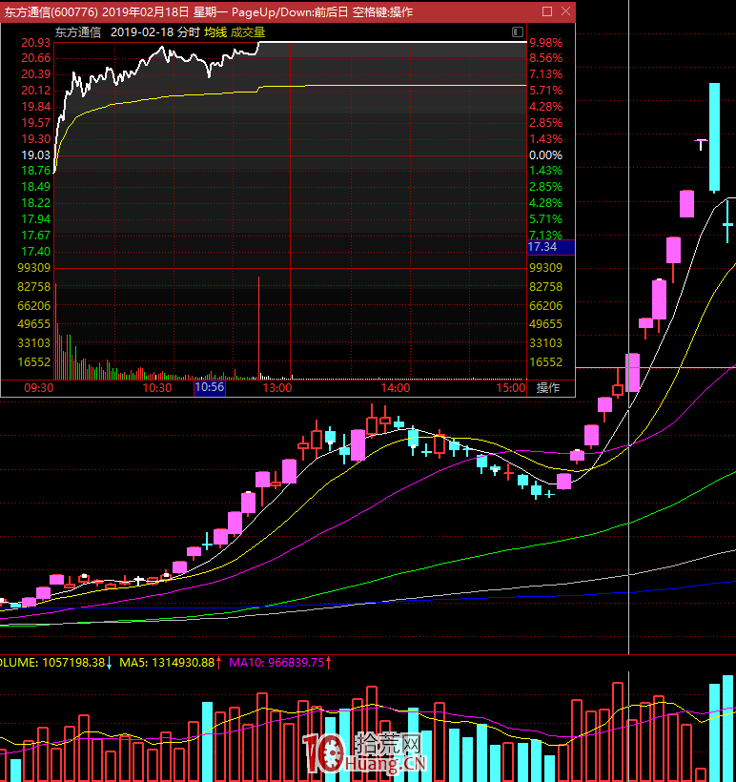Click the 20.93 top price label

[x=36, y=43]
